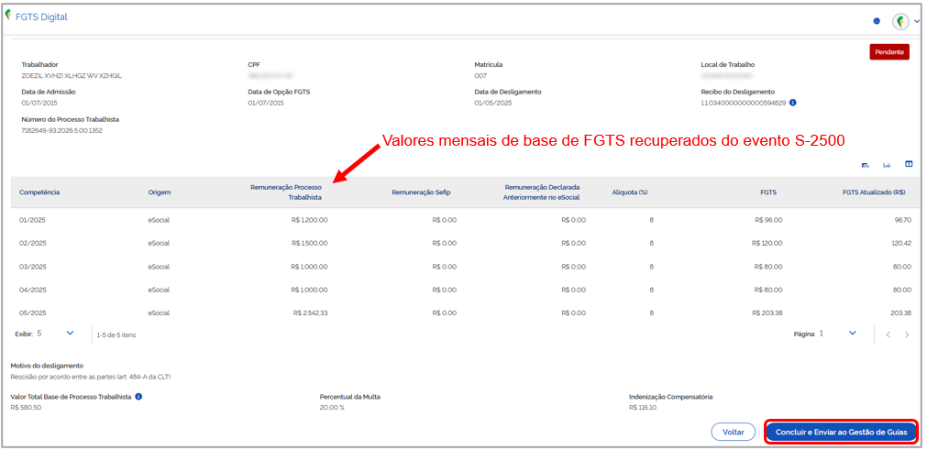Click the 96,70 updated FGTS value

(x=903, y=220)
